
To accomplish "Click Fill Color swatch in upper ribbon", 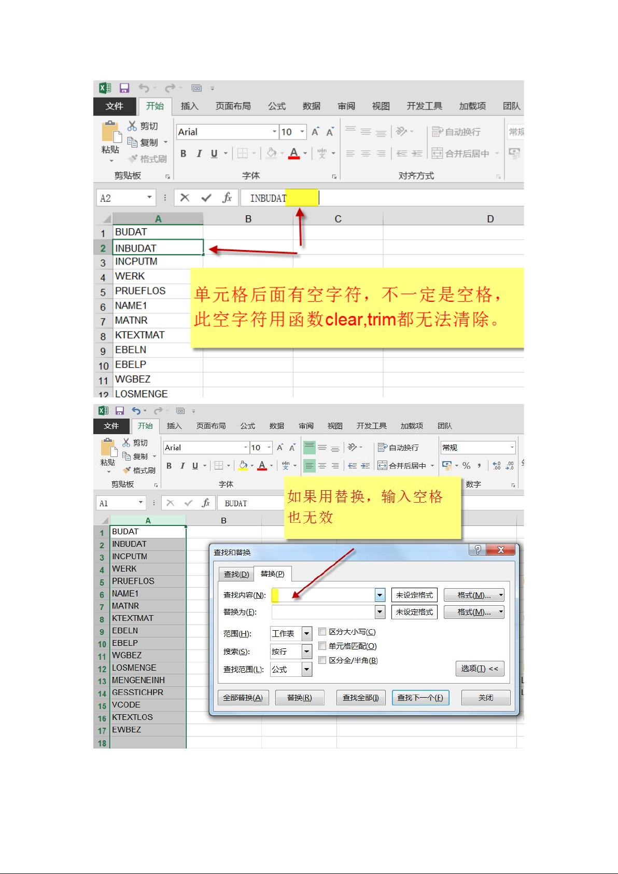I will point(271,153).
